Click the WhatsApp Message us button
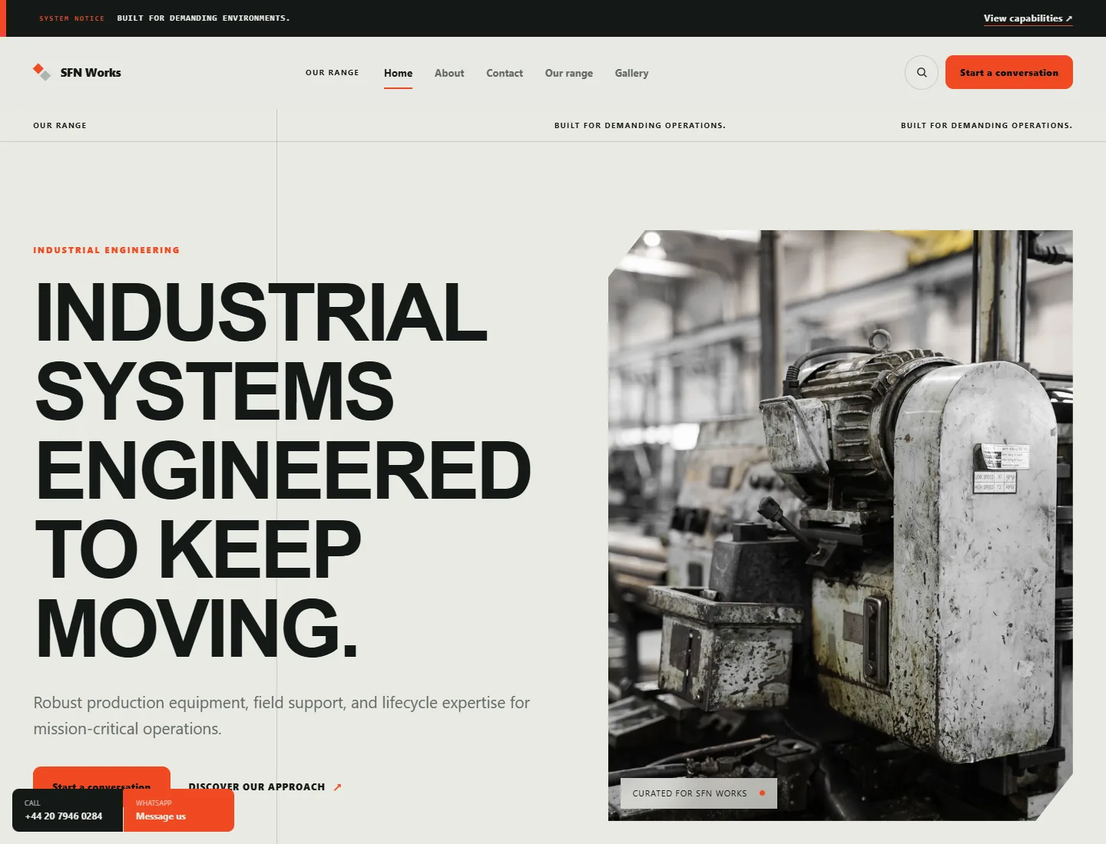Screen dimensions: 1106x844 [x=178, y=810]
